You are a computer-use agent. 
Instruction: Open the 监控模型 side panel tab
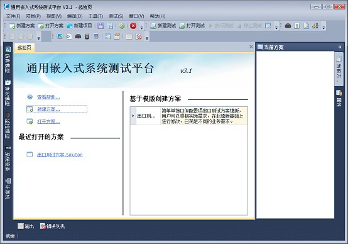(8, 125)
